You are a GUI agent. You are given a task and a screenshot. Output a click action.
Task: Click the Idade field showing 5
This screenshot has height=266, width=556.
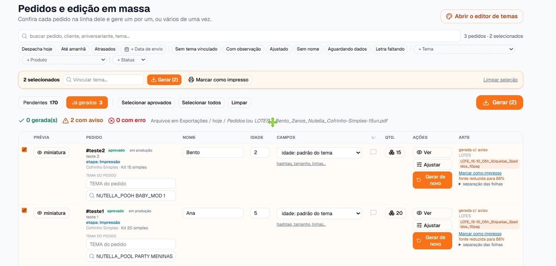point(260,213)
